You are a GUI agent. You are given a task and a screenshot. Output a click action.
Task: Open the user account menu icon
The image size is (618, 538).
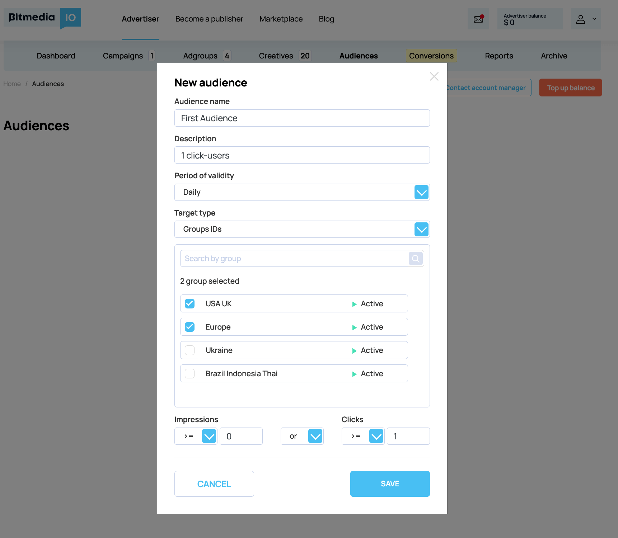click(x=581, y=19)
